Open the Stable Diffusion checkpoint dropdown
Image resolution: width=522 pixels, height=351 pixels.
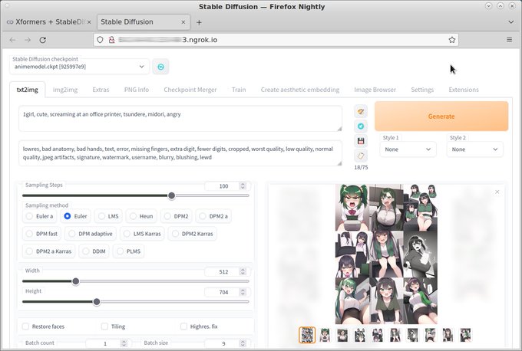79,67
